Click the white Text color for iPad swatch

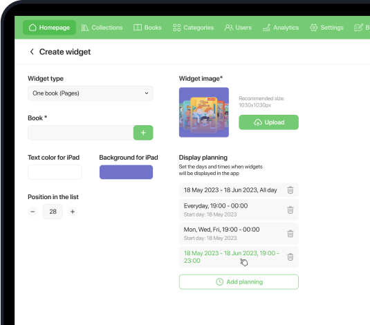point(55,172)
